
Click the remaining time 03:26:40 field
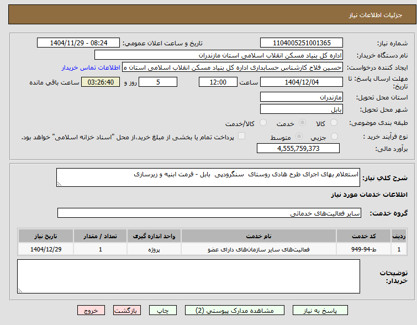click(x=101, y=82)
